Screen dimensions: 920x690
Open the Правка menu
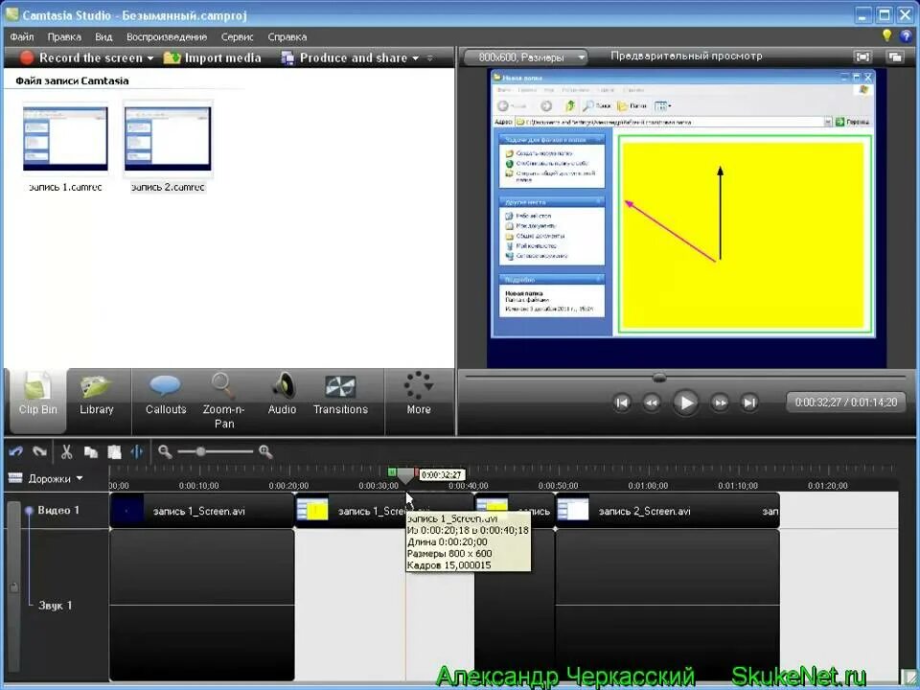64,37
